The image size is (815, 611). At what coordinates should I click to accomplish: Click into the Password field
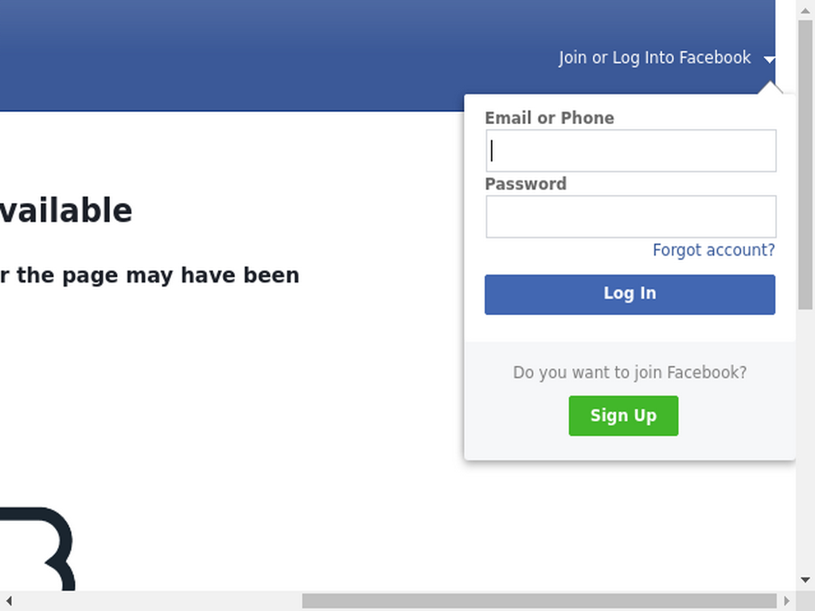631,216
